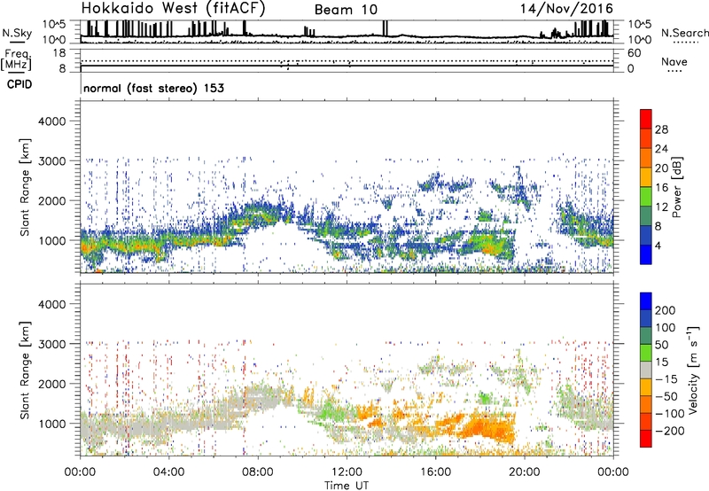Viewport: 709px width, 491px height.
Task: Click velocity panel 'Slant Range [km]' label
Action: point(25,370)
